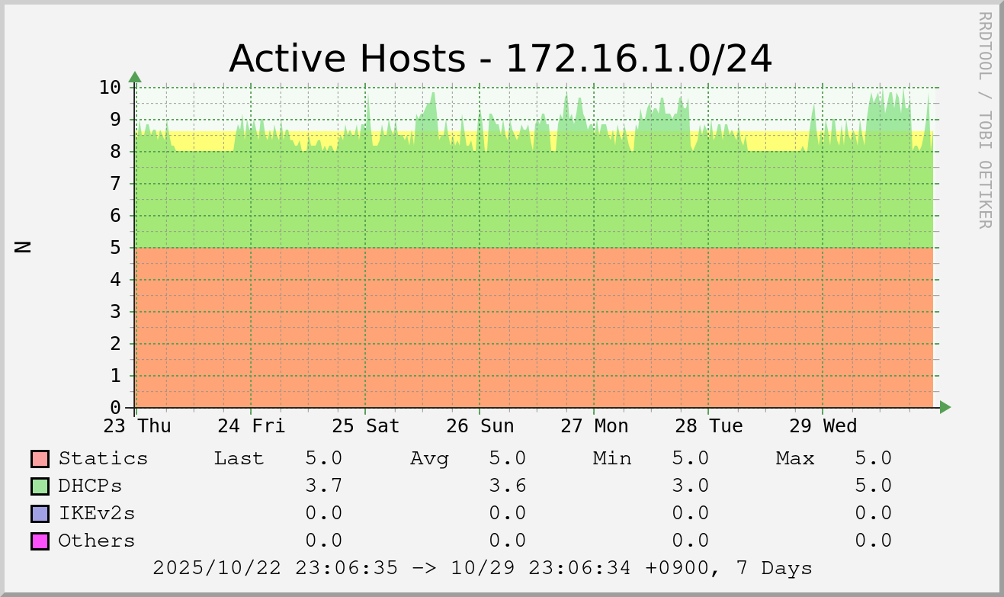Select the 26 Sun date label

tap(480, 426)
